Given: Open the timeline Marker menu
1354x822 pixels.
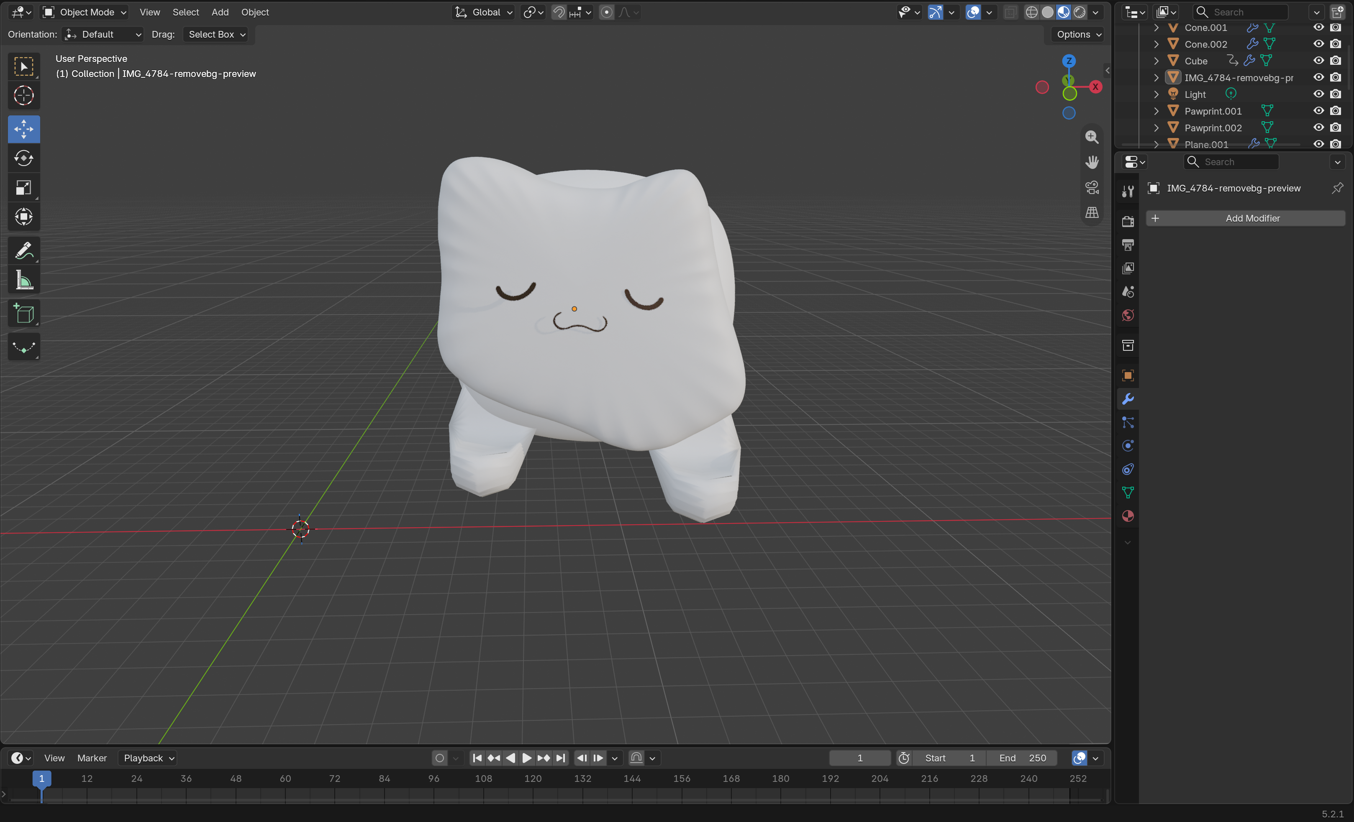Looking at the screenshot, I should tap(92, 758).
